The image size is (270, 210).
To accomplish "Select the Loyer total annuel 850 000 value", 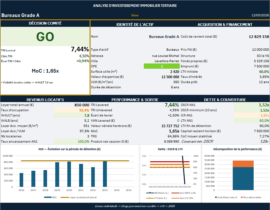I will 82,105.
